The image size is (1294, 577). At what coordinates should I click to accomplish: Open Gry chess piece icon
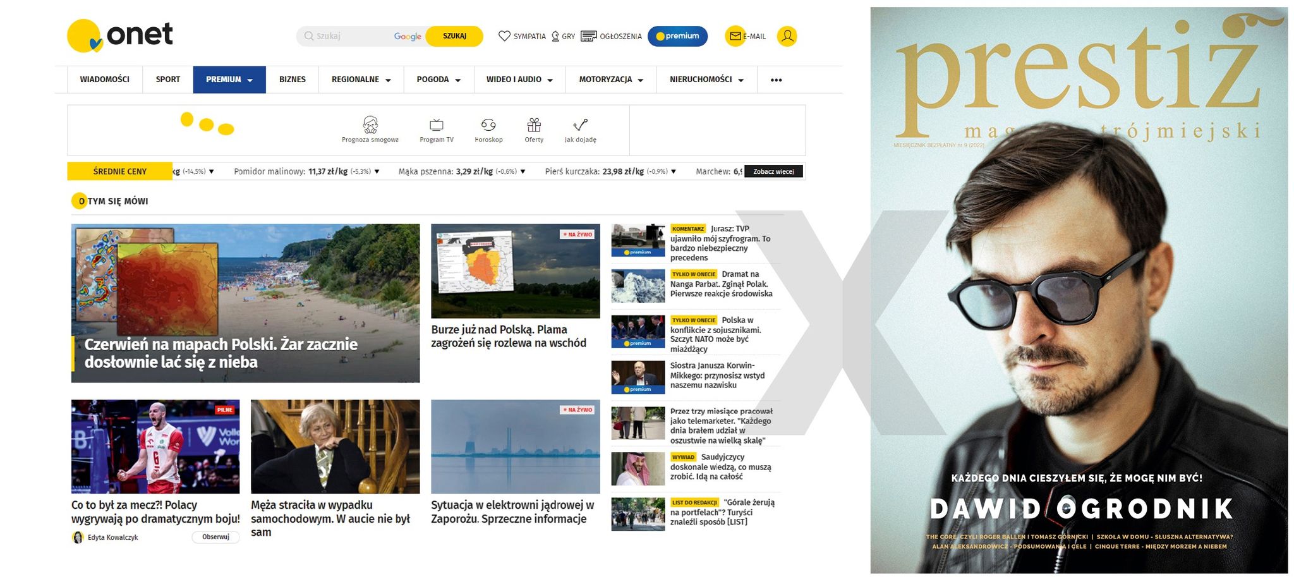555,36
